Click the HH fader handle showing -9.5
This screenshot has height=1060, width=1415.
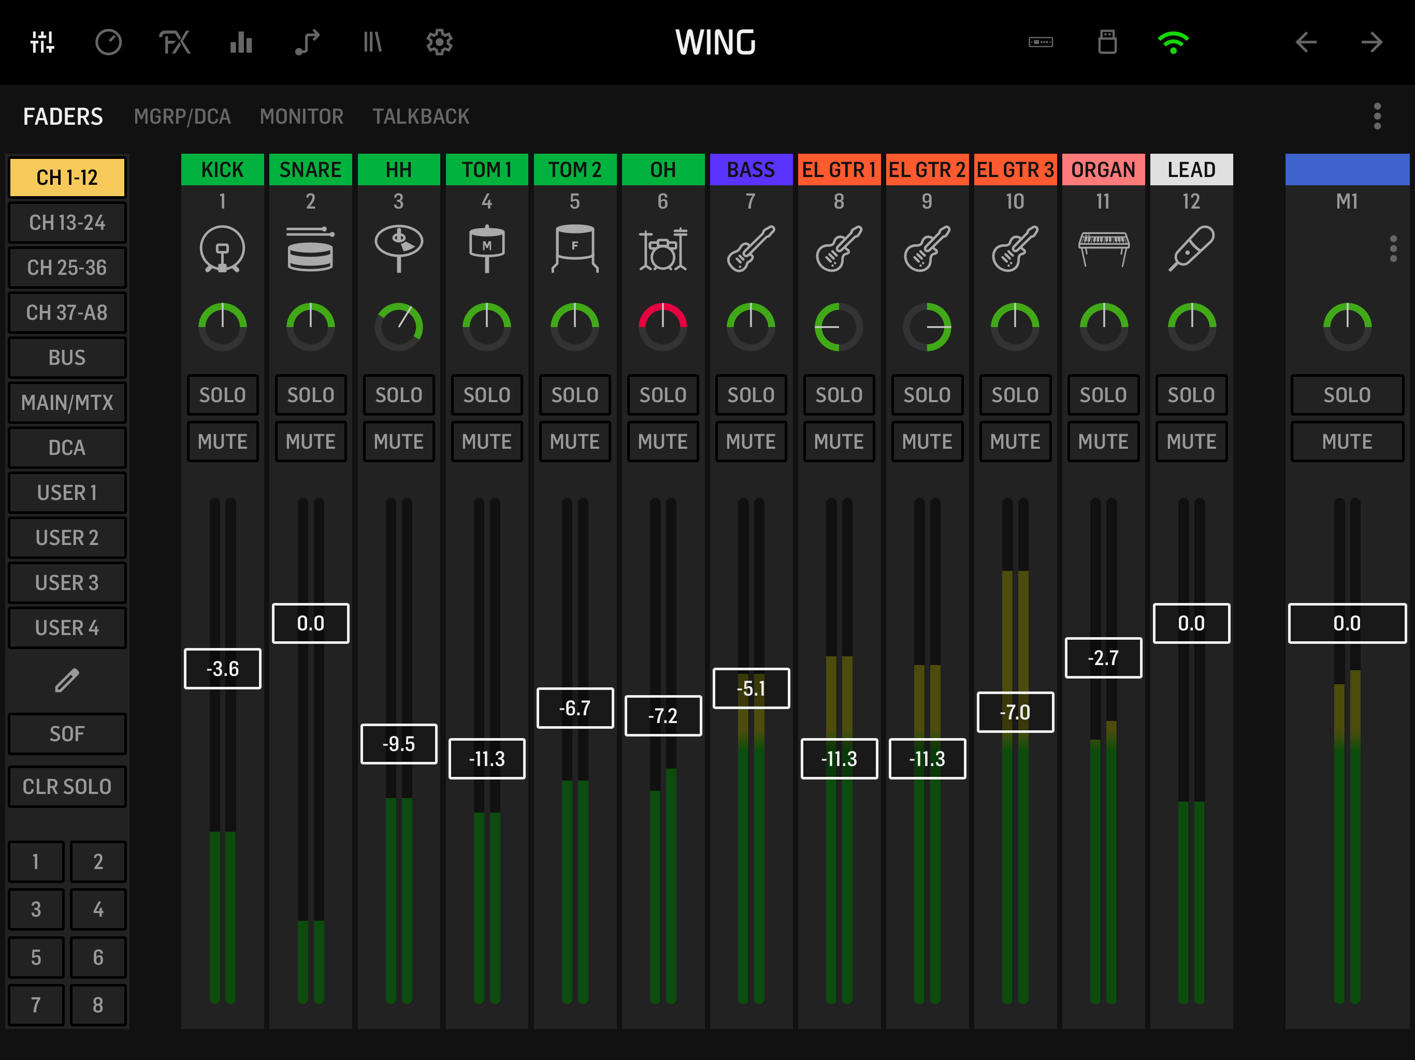398,744
